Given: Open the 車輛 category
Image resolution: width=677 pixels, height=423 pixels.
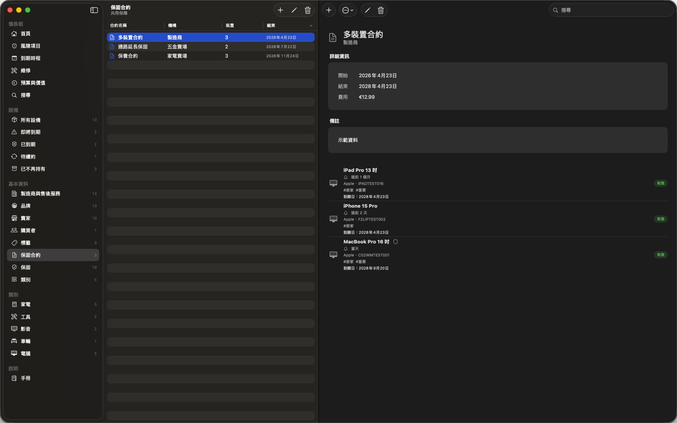Looking at the screenshot, I should (x=53, y=341).
